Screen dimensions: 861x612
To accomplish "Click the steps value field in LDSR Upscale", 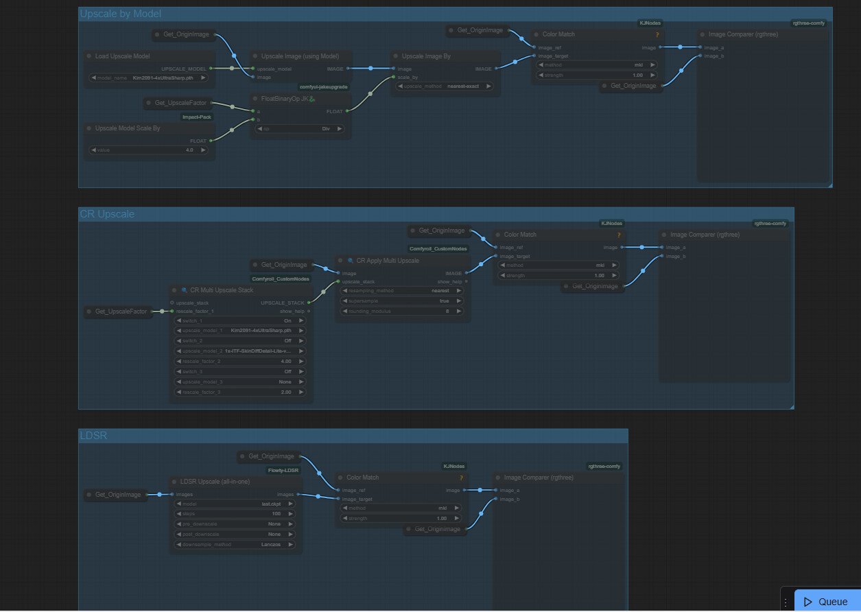I will (x=235, y=513).
